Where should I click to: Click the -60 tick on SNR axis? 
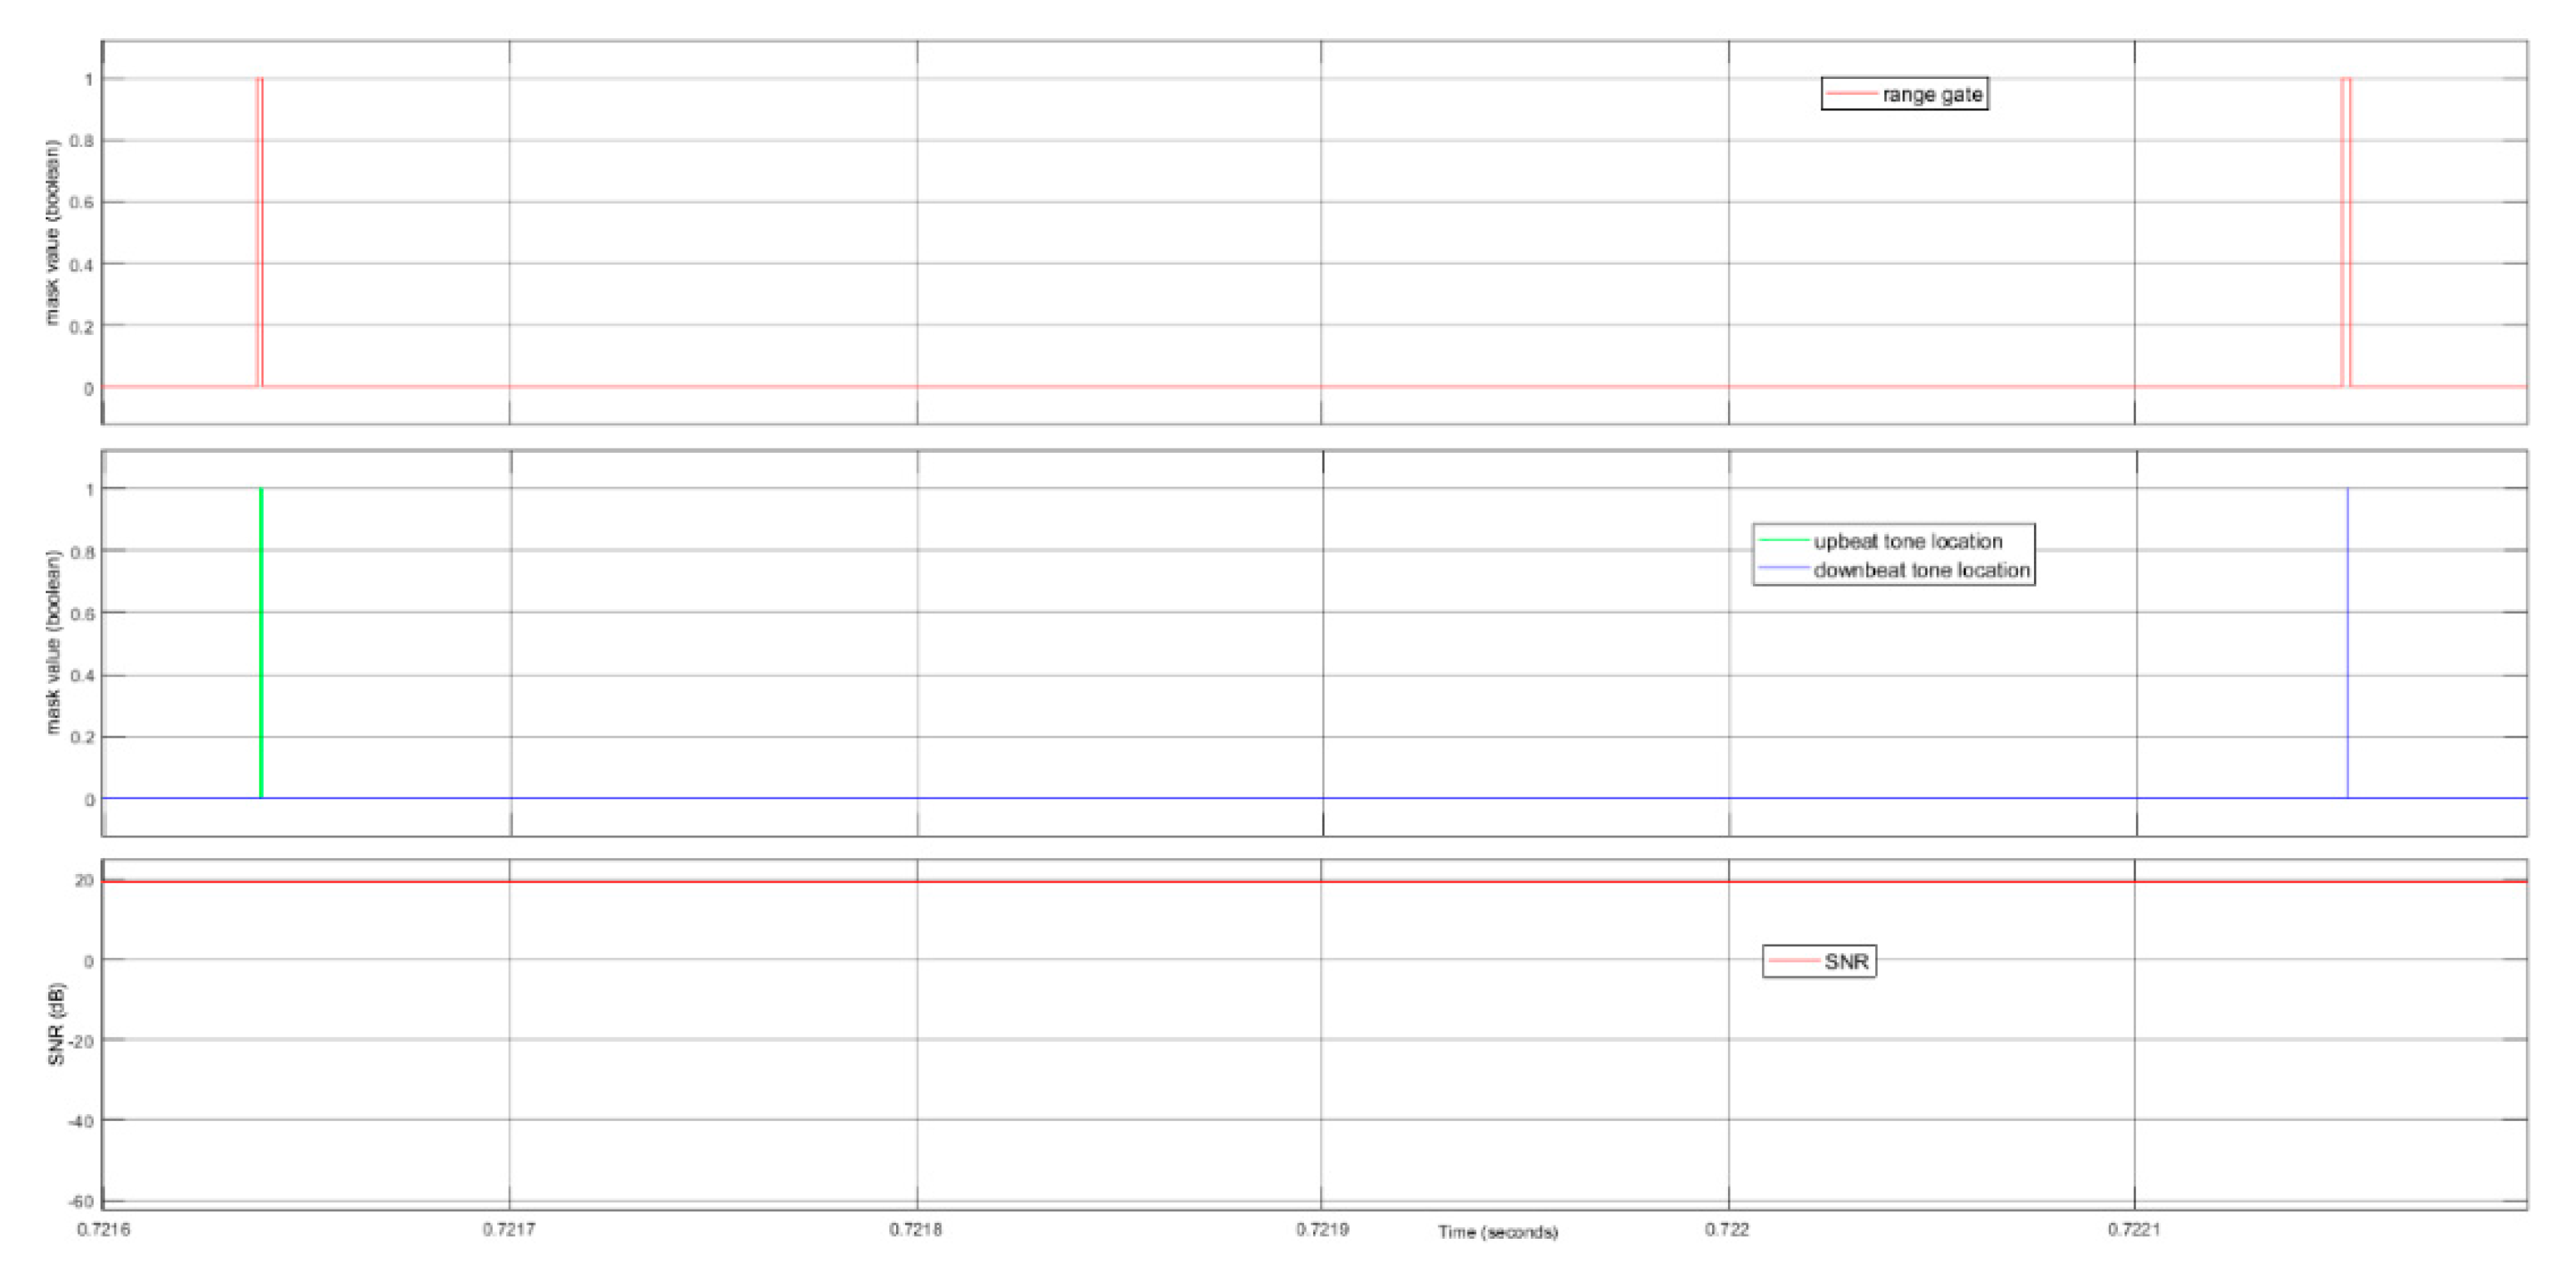81,1201
